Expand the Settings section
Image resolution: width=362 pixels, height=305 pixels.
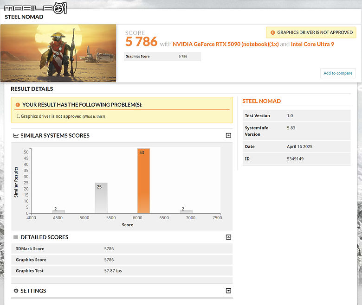pos(228,291)
